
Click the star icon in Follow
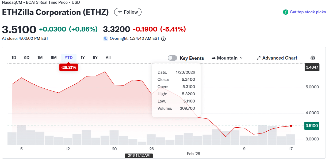(x=120, y=12)
